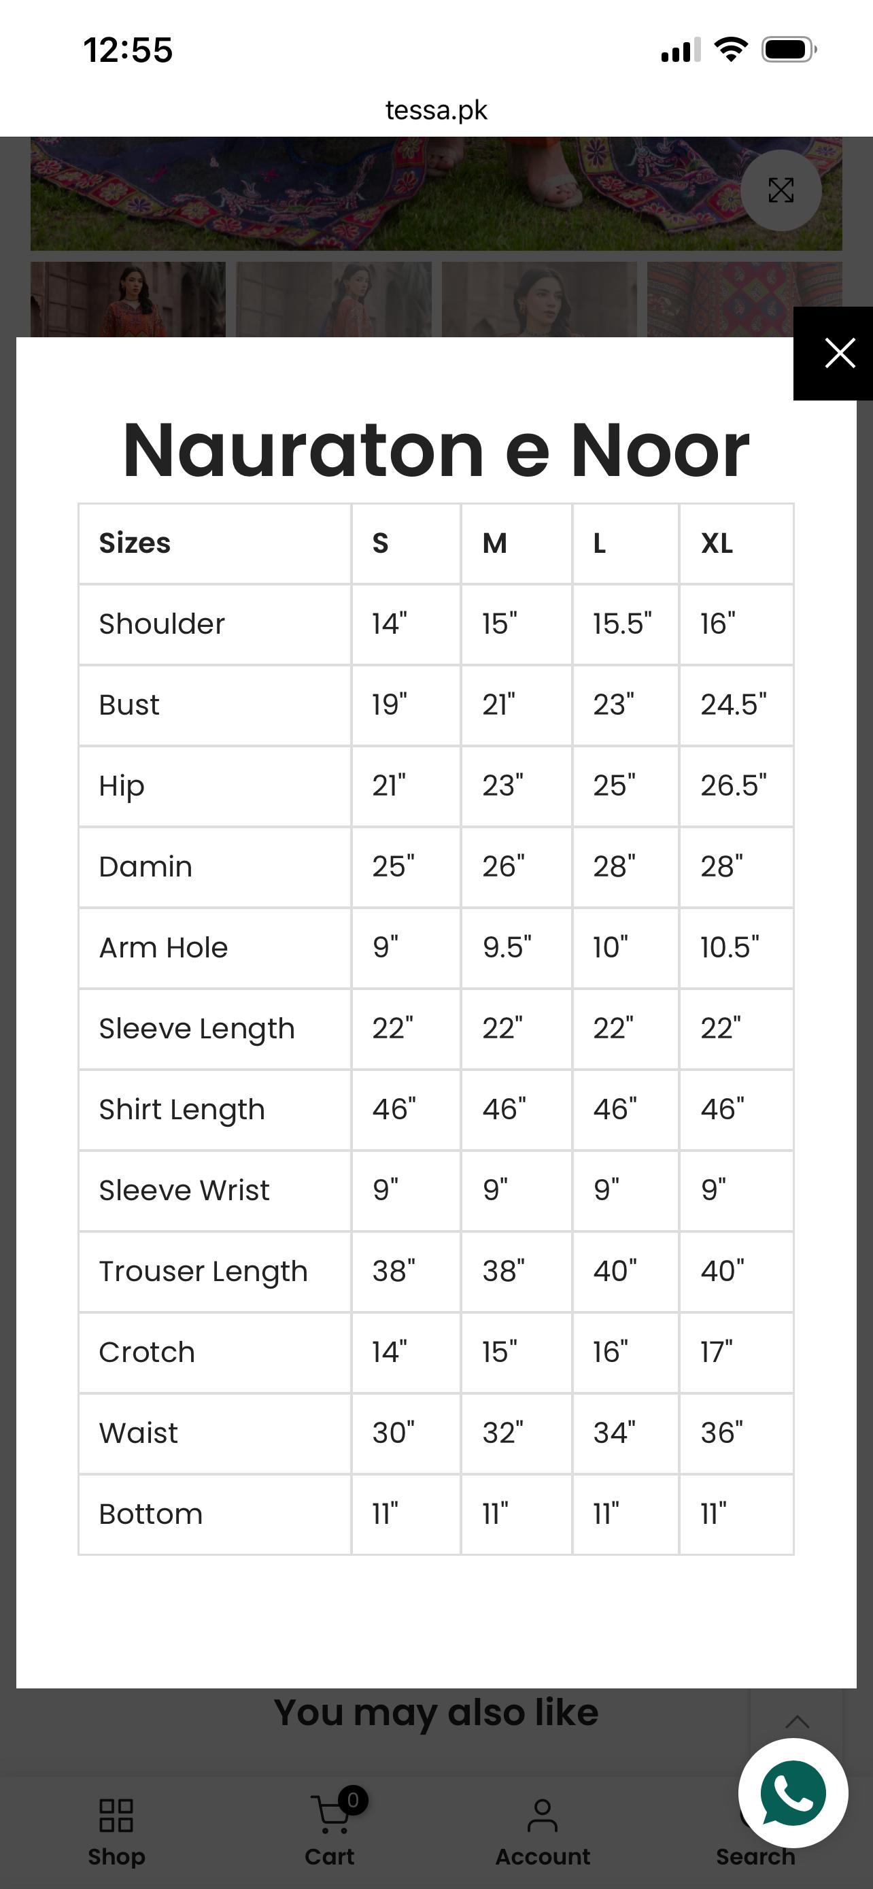Tap the main product image
This screenshot has width=873, height=1889.
pyautogui.click(x=436, y=194)
